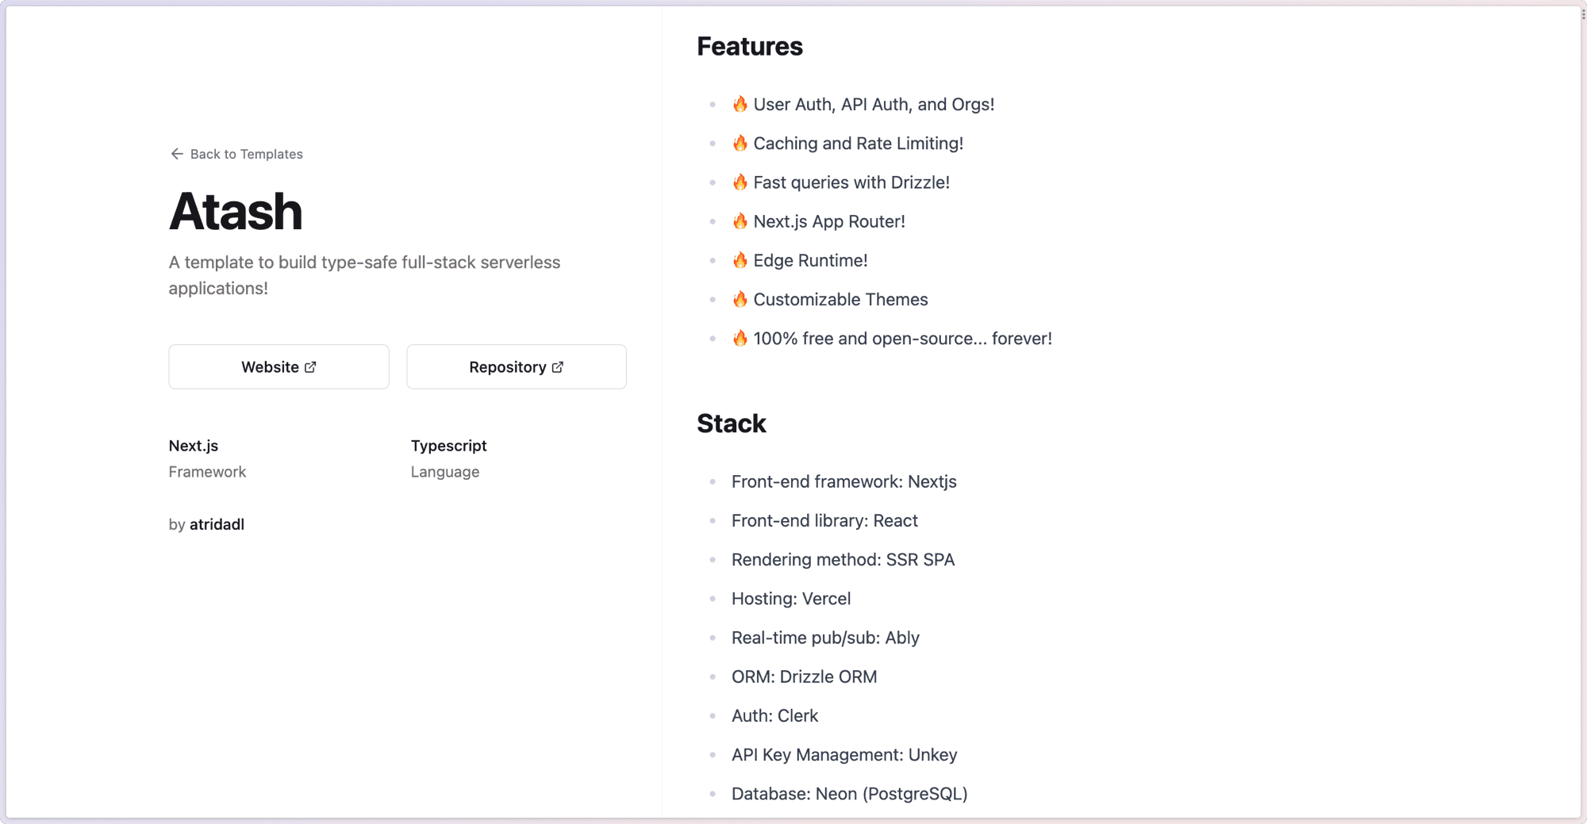
Task: Click the Next.js framework label
Action: point(194,446)
